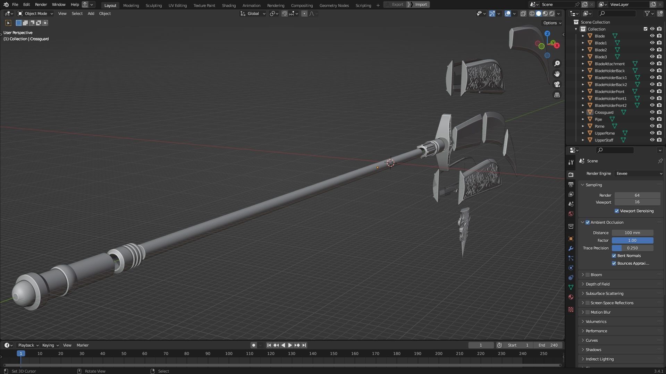
Task: Open the Tool properties tab
Action: pyautogui.click(x=571, y=162)
